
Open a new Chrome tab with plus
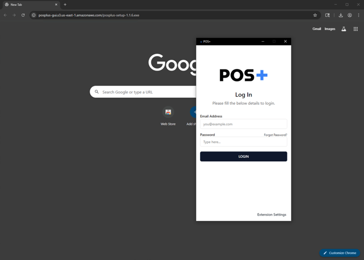pyautogui.click(x=65, y=4)
